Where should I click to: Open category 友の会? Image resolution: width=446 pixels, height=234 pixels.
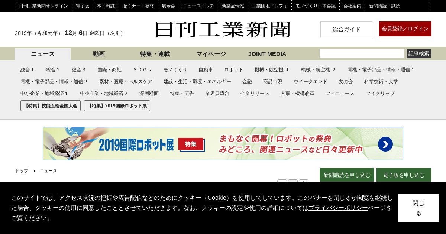point(346,82)
